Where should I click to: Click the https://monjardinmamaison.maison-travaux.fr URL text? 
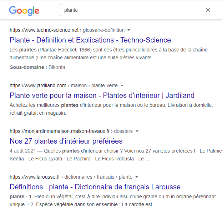[60, 131]
